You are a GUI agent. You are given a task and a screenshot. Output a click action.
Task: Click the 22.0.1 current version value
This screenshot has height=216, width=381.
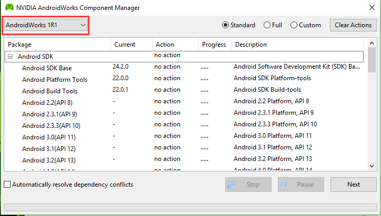[121, 90]
